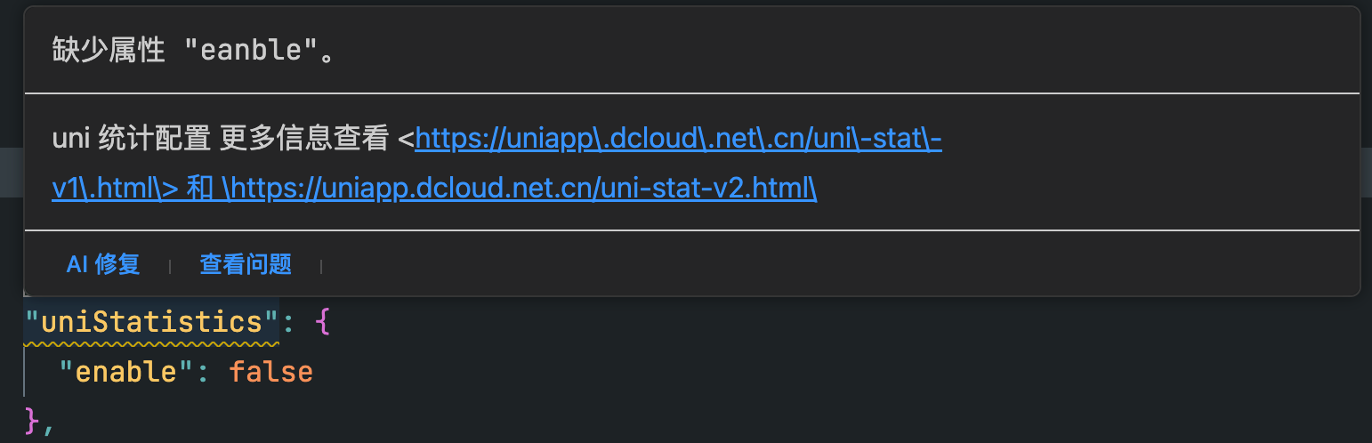
Task: Click the colon after the "uniStatistics" key
Action: click(288, 322)
